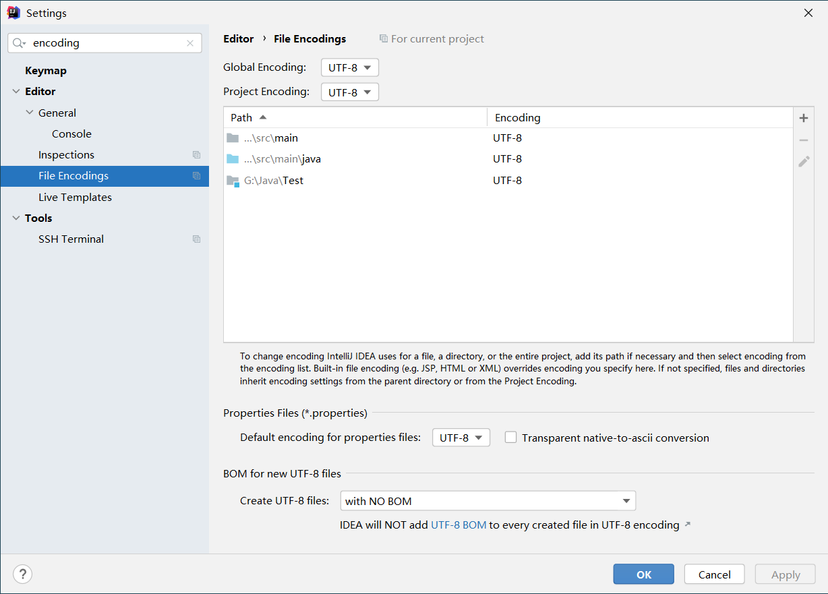Click the project-level icon beside SSH Terminal

pos(196,239)
